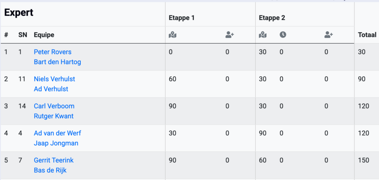Click the Etappe 2 clock icon
This screenshot has height=180, width=379.
[x=283, y=35]
